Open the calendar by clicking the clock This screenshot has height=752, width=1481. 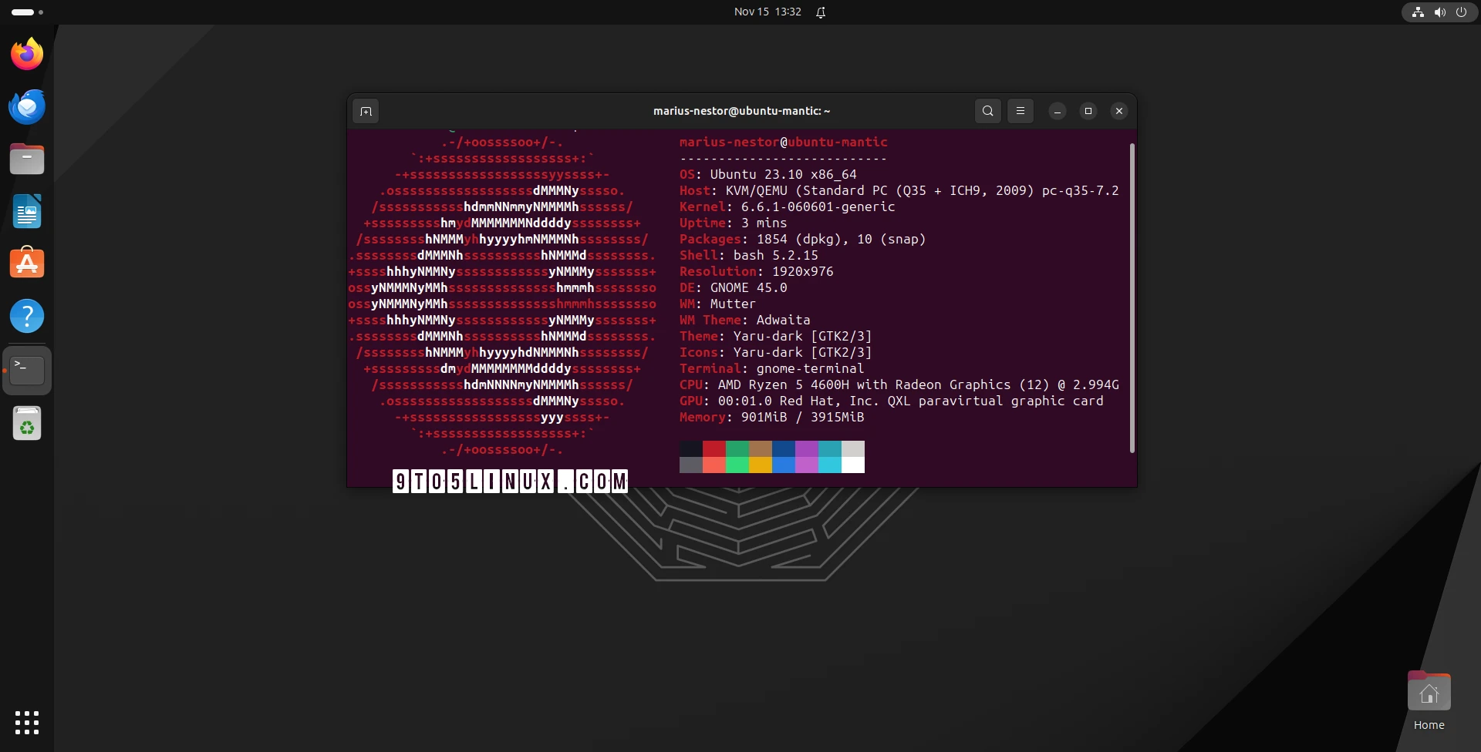tap(766, 12)
